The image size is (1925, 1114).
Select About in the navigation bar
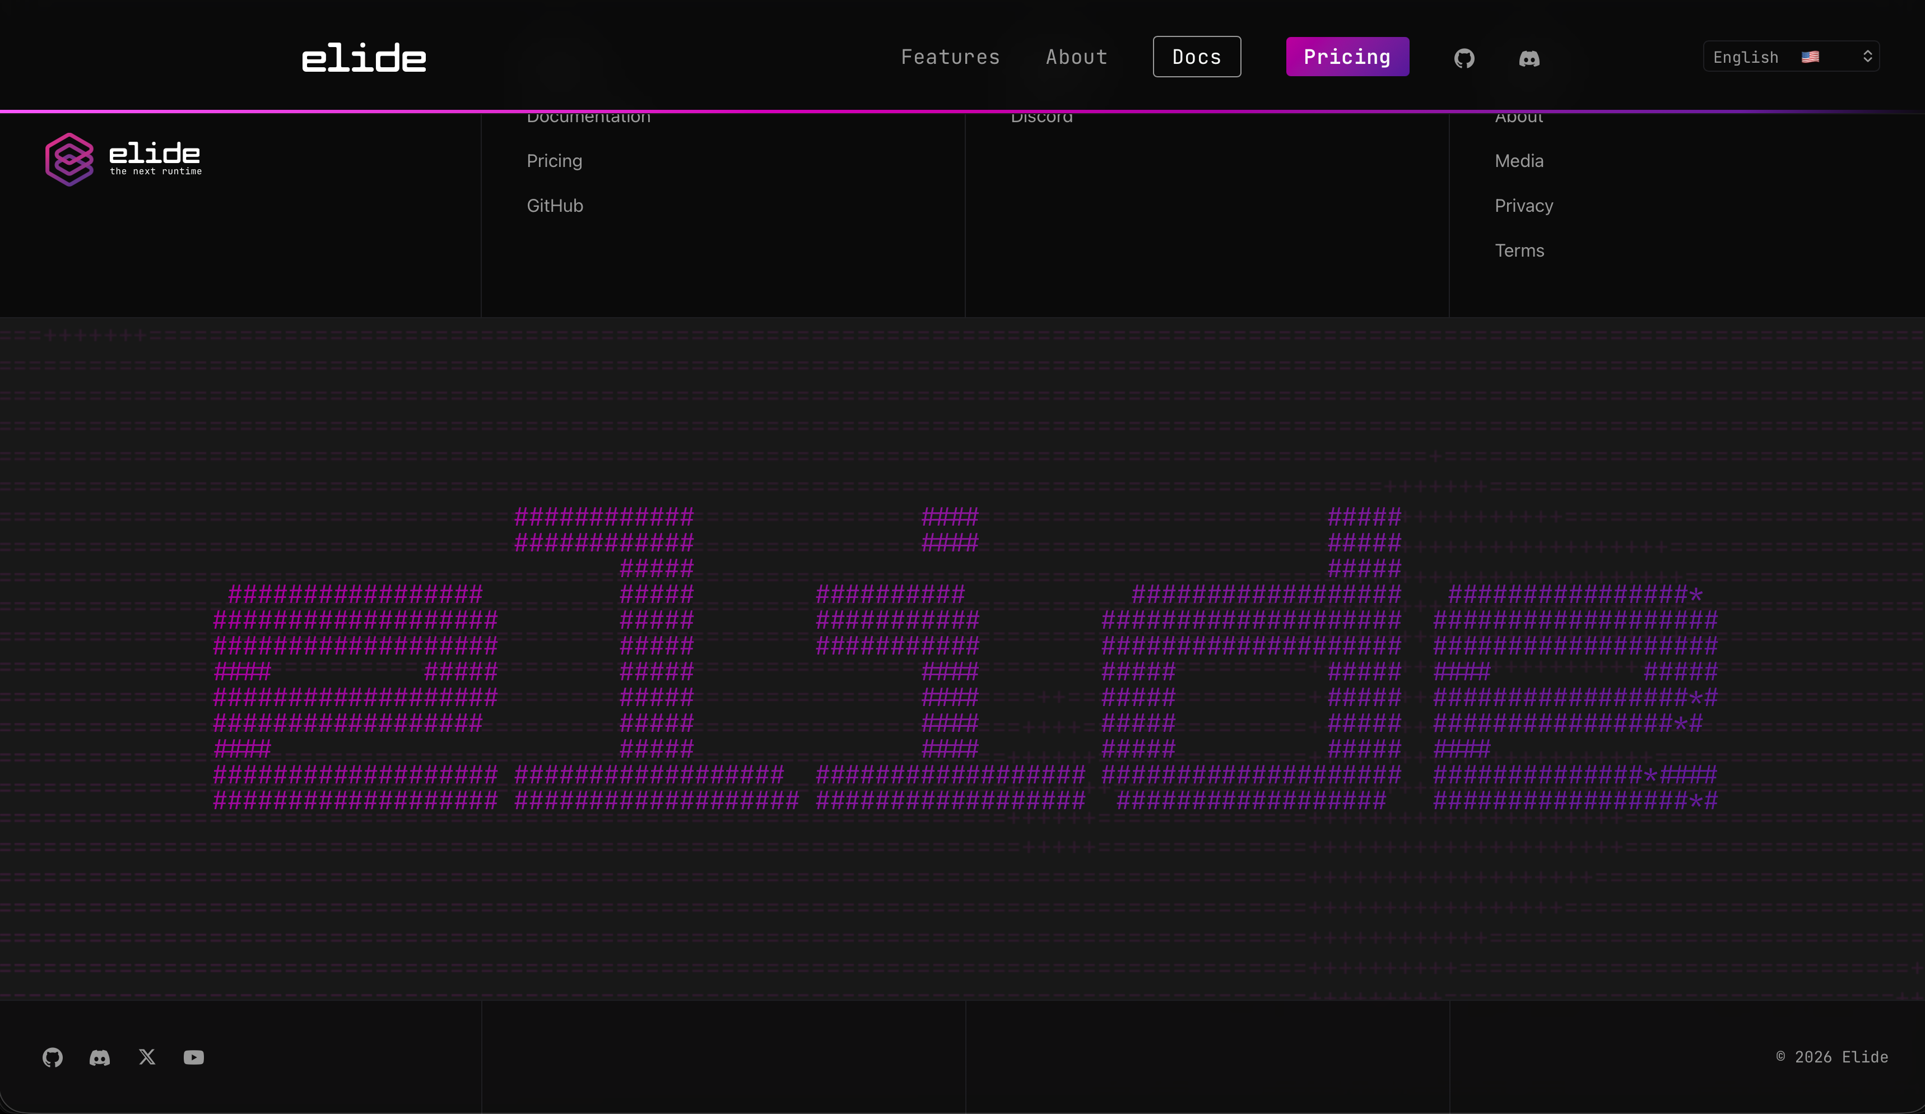point(1076,57)
